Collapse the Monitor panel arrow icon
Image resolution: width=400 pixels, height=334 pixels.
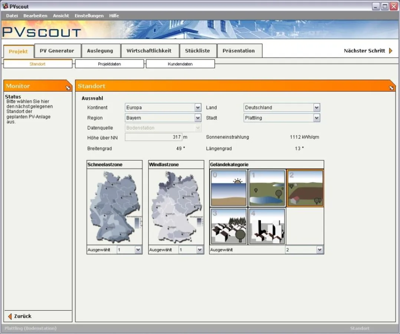click(68, 88)
